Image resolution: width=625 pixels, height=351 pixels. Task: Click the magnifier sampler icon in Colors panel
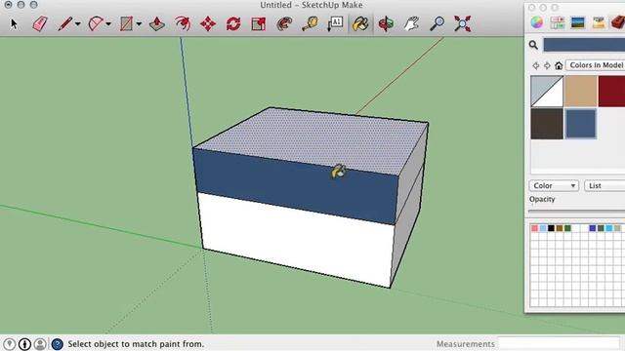tap(533, 45)
